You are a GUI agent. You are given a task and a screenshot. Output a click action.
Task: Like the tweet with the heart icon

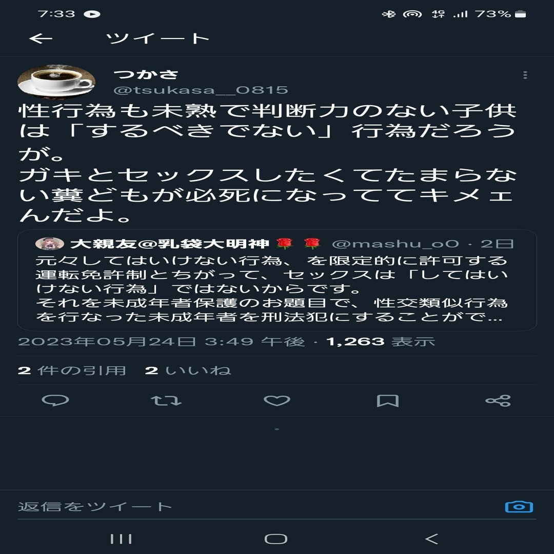point(277,400)
